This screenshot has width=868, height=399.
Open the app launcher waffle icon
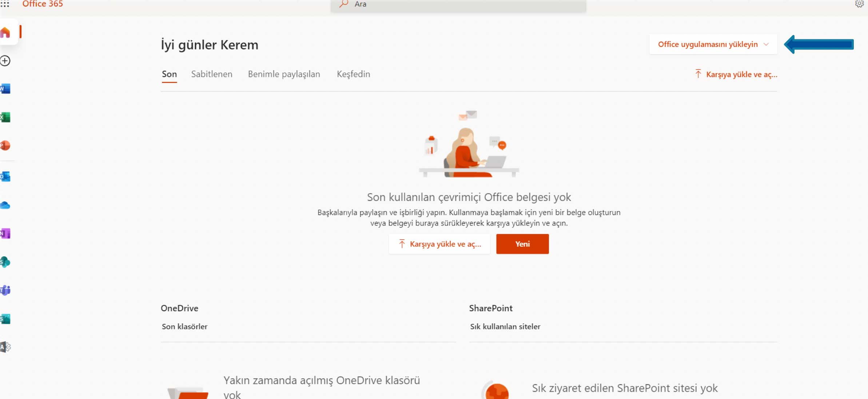click(5, 4)
